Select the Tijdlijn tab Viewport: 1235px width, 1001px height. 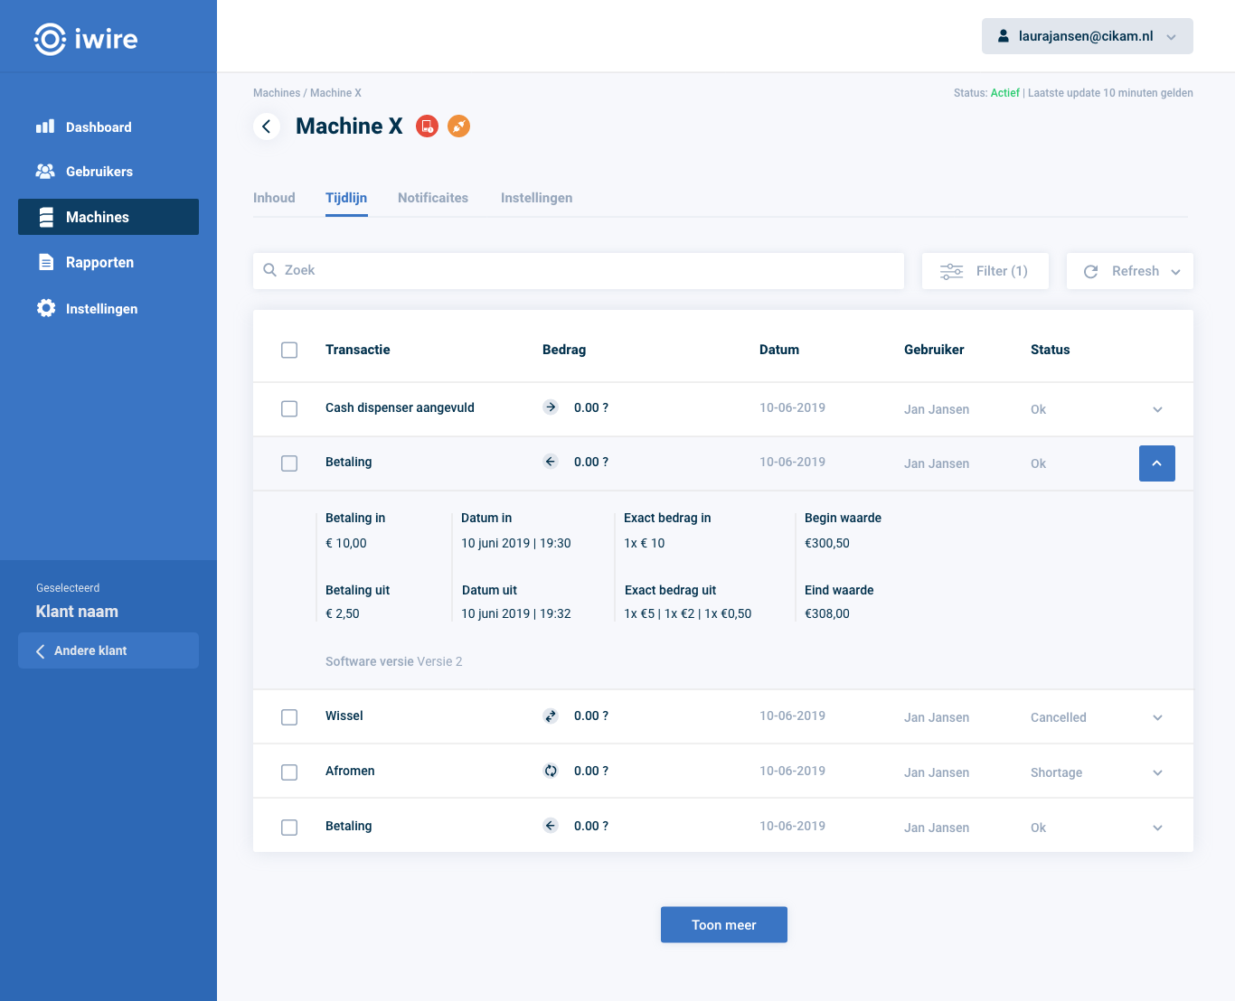[346, 198]
